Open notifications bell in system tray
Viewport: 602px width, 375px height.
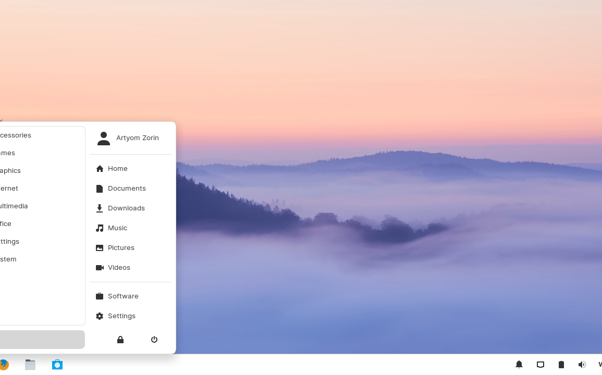coord(519,365)
